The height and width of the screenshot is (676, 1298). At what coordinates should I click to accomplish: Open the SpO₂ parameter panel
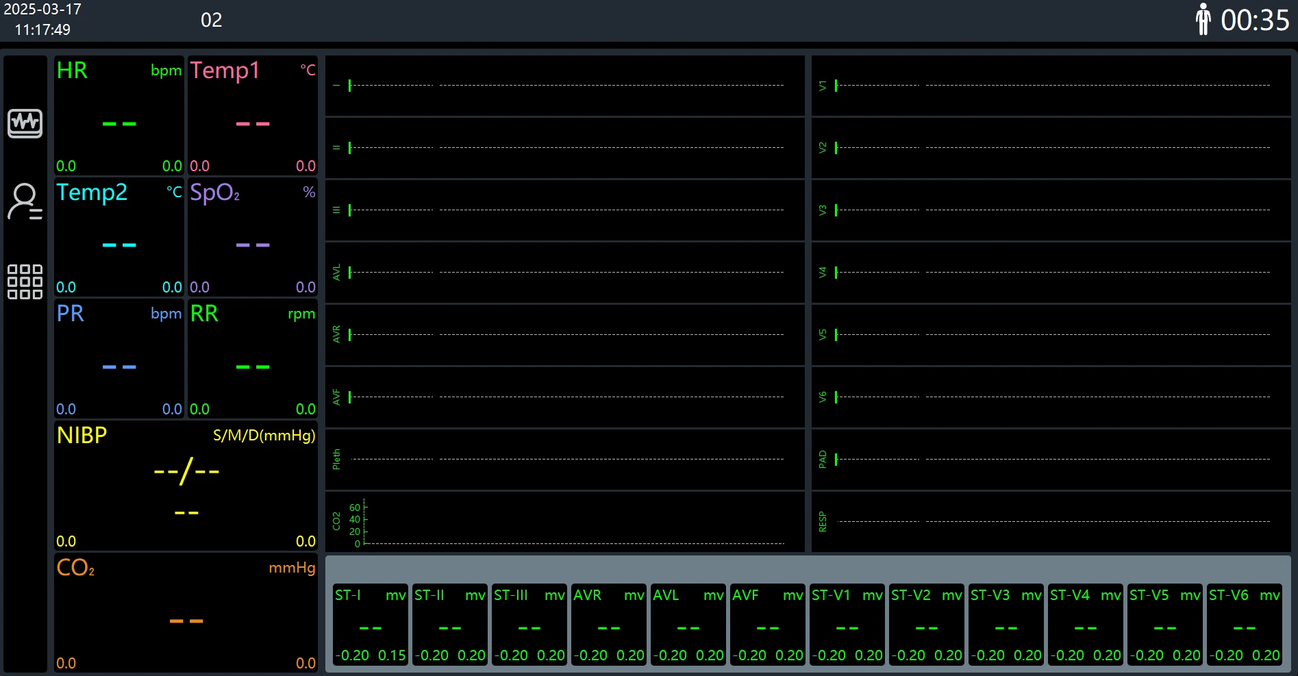[x=253, y=238]
